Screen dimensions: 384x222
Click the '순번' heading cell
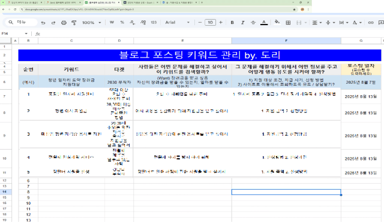coord(28,69)
